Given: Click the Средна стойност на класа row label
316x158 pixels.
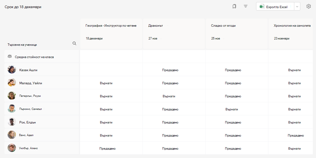Looking at the screenshot, I should [34, 57].
